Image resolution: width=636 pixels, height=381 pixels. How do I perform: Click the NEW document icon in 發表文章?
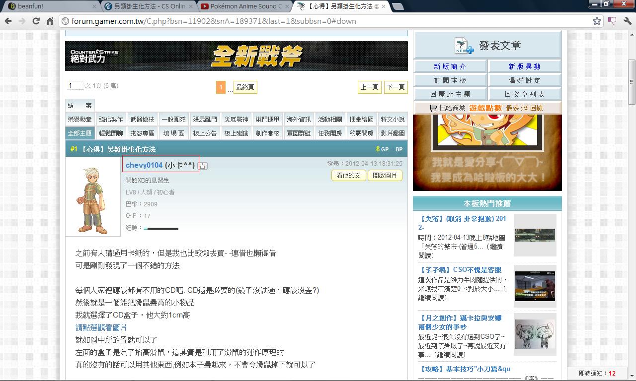tap(464, 46)
